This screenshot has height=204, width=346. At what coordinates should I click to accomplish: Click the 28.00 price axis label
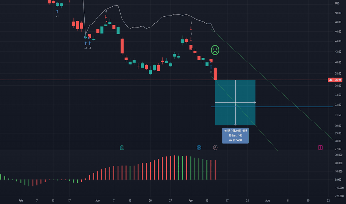(x=338, y=141)
